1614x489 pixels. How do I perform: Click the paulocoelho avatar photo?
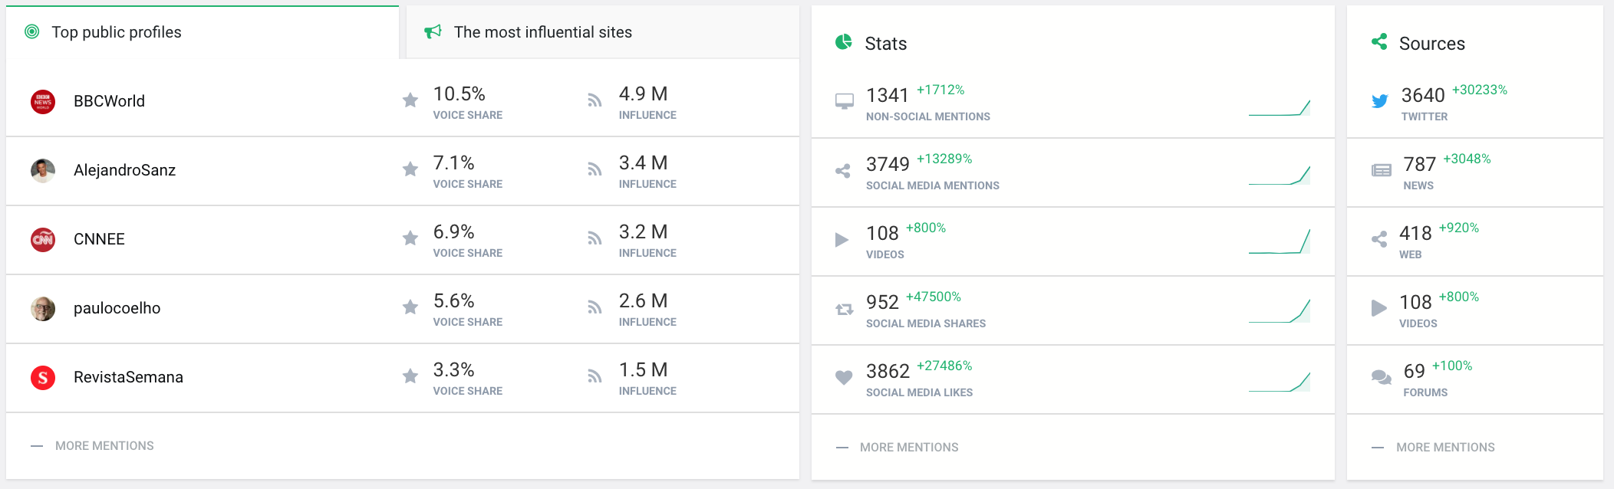[x=43, y=308]
